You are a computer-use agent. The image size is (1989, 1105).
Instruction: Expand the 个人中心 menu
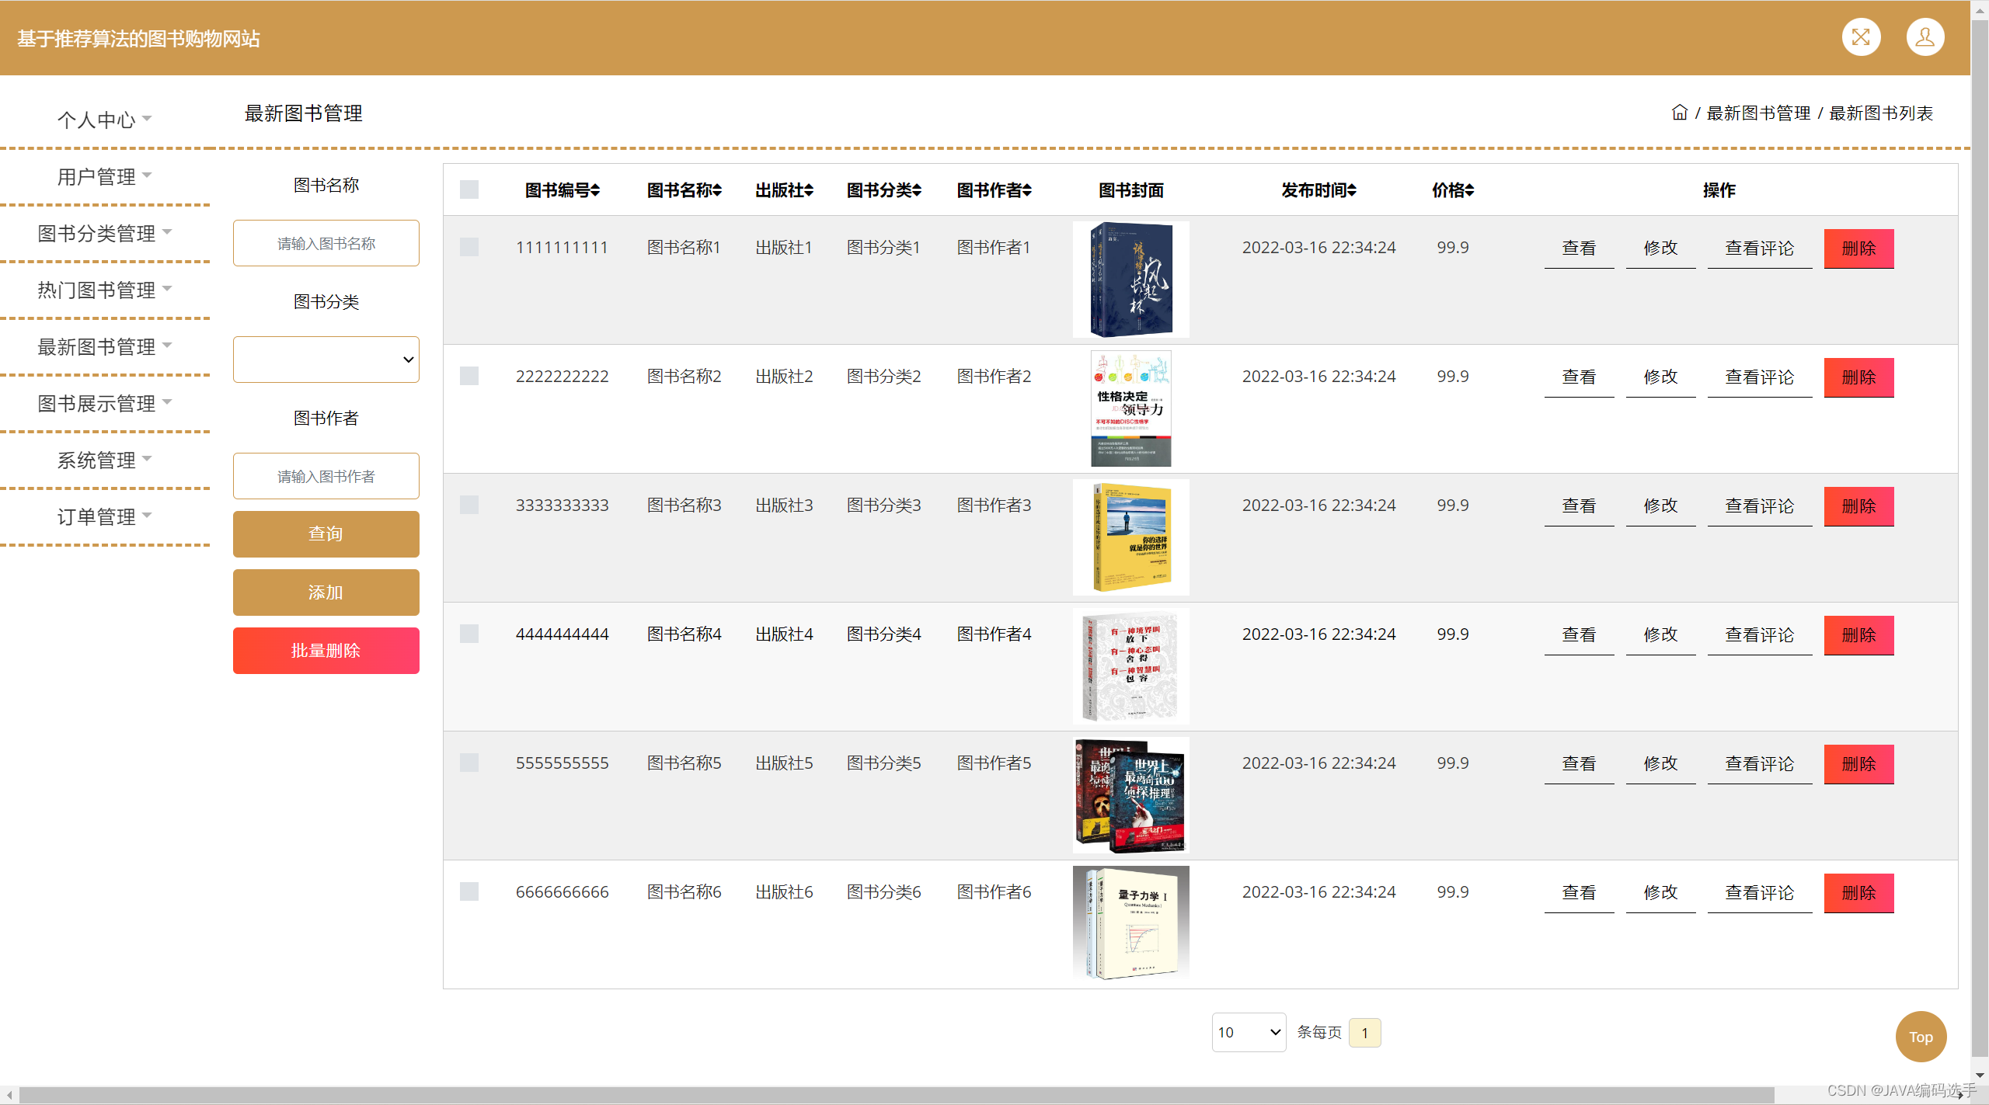click(105, 120)
